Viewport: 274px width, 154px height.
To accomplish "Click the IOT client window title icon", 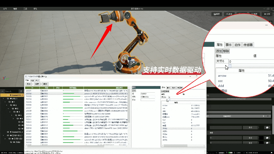I will click(26, 76).
